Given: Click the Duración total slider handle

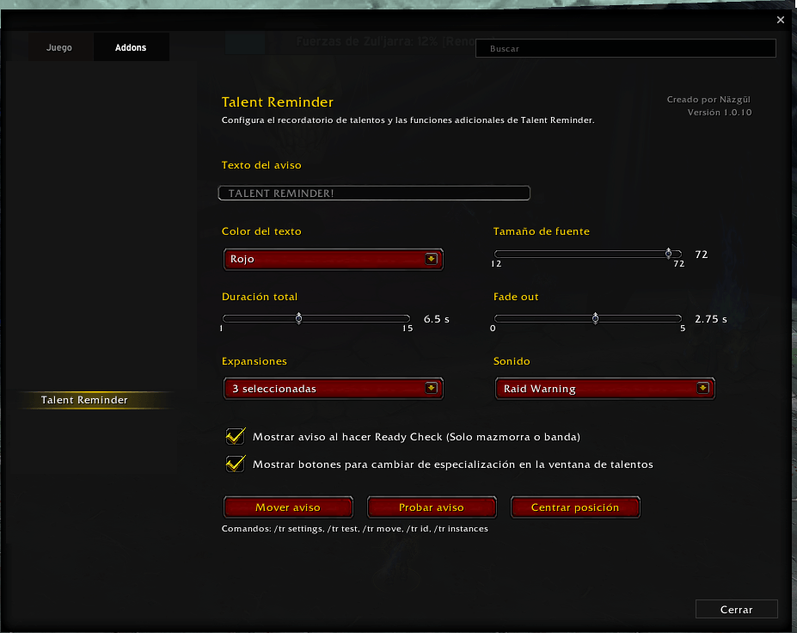Looking at the screenshot, I should [299, 318].
